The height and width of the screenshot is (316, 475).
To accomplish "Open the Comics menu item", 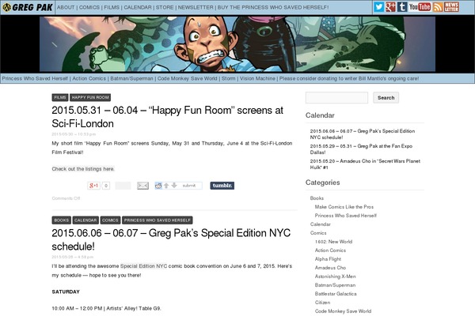I will click(x=89, y=7).
